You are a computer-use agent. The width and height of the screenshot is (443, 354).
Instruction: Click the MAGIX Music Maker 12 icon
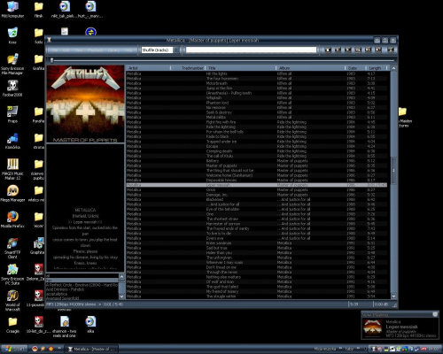click(12, 169)
